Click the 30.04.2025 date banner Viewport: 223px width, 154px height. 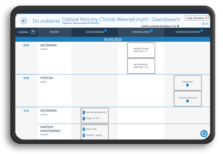[113, 39]
